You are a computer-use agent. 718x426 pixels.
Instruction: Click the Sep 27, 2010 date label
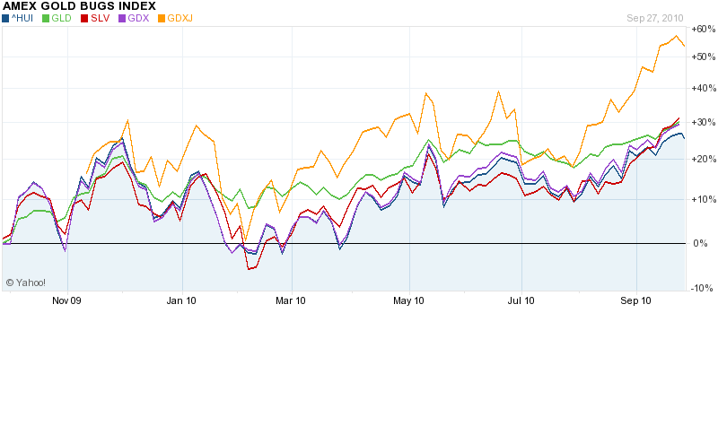tap(655, 18)
